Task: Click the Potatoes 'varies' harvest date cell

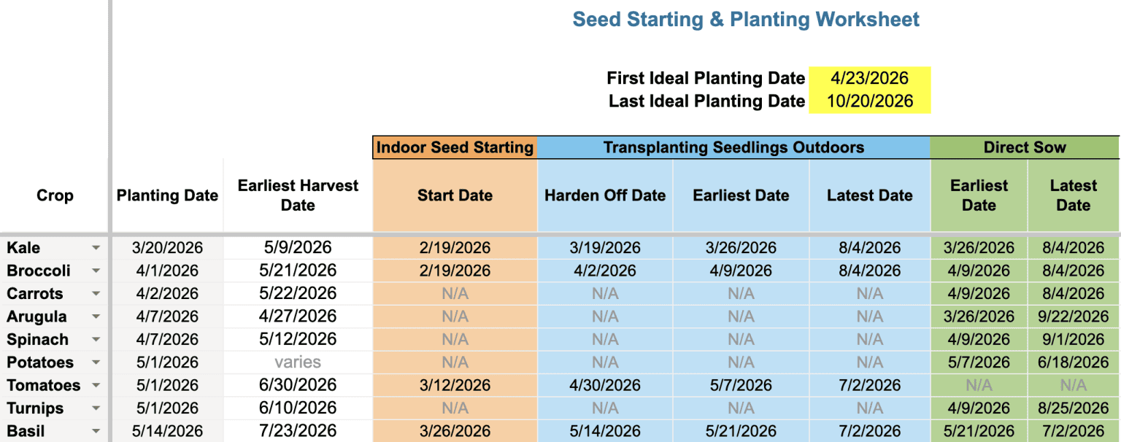Action: coord(298,362)
